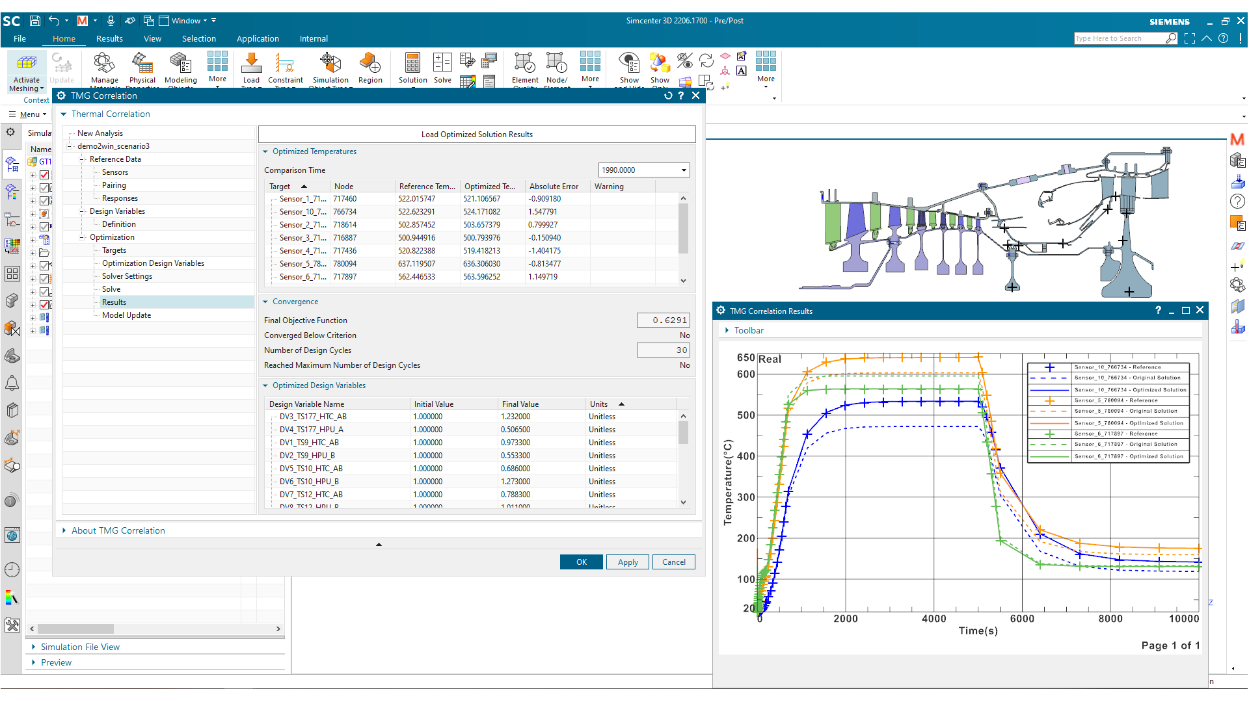Open the Window menu
1249x702 pixels.
click(185, 20)
